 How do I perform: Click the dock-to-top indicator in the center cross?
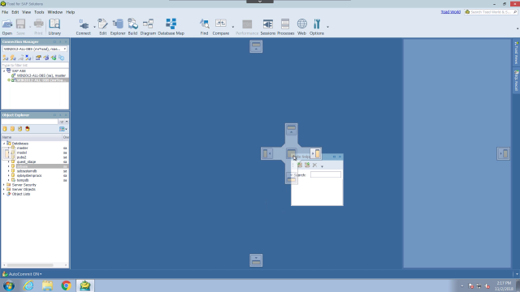pos(291,130)
